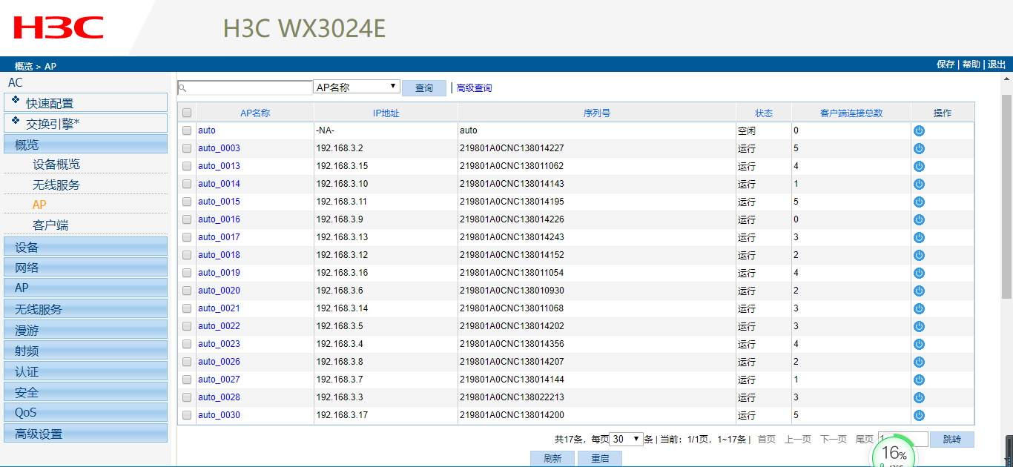Open the QoS sidebar section
1013x467 pixels.
coord(86,412)
